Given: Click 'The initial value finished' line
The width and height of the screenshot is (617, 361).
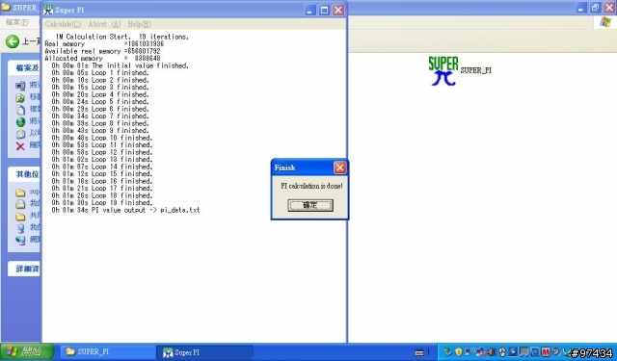Looking at the screenshot, I should [x=120, y=65].
